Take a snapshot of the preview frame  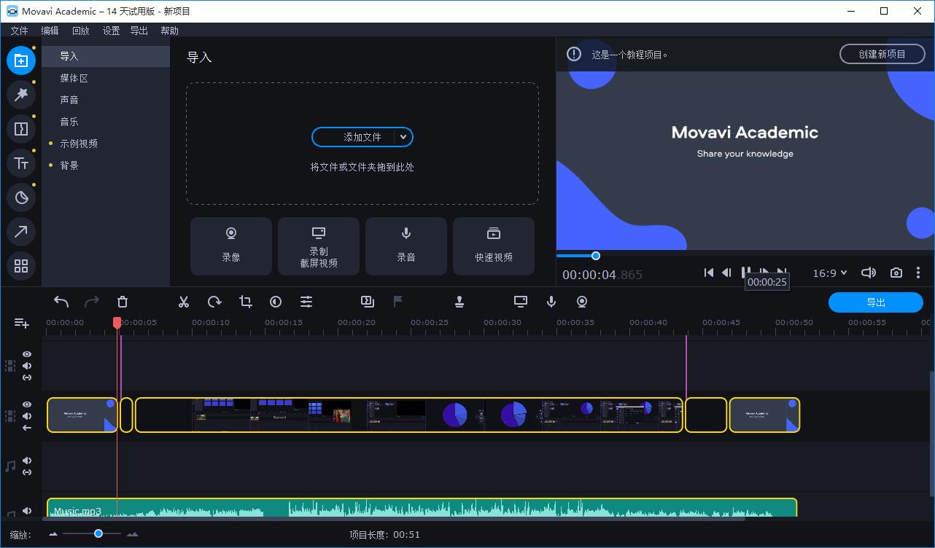(896, 273)
